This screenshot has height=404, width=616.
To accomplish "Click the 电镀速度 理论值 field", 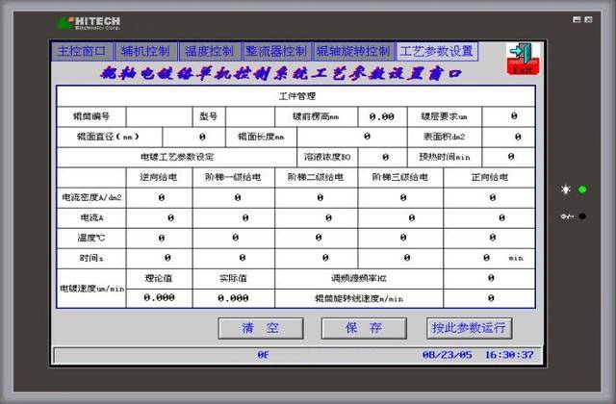I will 159,298.
